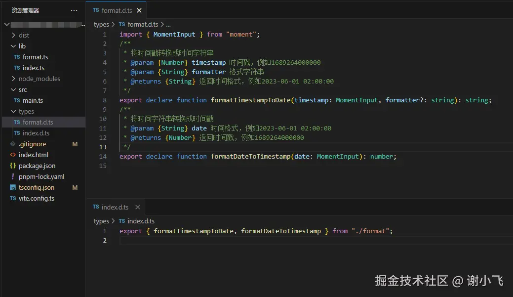The image size is (513, 297).
Task: Open format.ts under the lib folder
Action: point(35,57)
